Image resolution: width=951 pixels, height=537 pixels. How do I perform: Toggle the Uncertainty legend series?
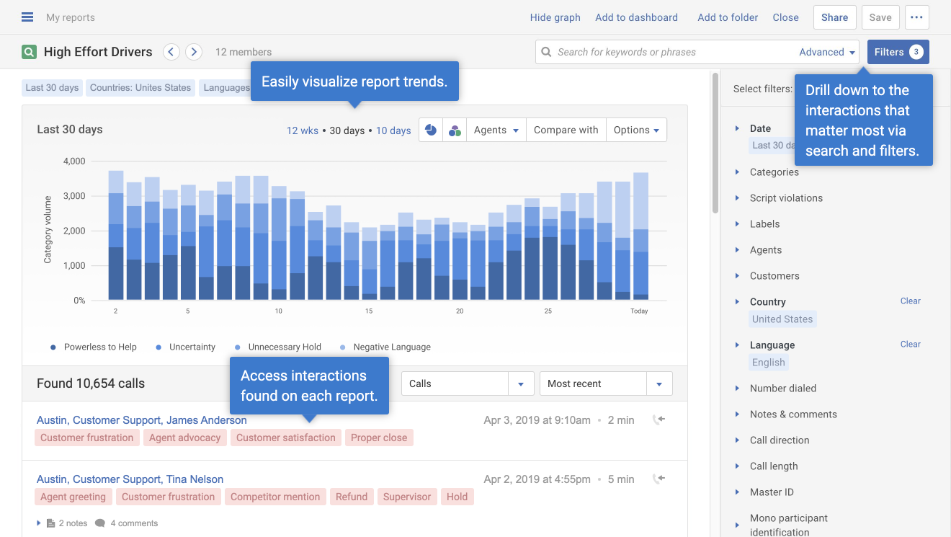pyautogui.click(x=186, y=347)
